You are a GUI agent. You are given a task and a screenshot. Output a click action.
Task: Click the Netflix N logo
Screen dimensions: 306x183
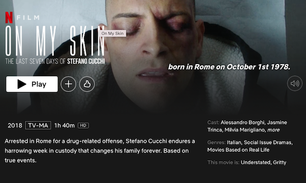(x=9, y=17)
